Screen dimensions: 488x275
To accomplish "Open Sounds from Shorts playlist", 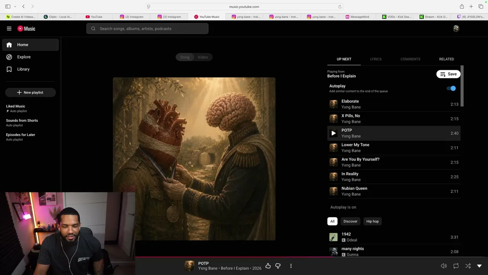I will click(22, 120).
